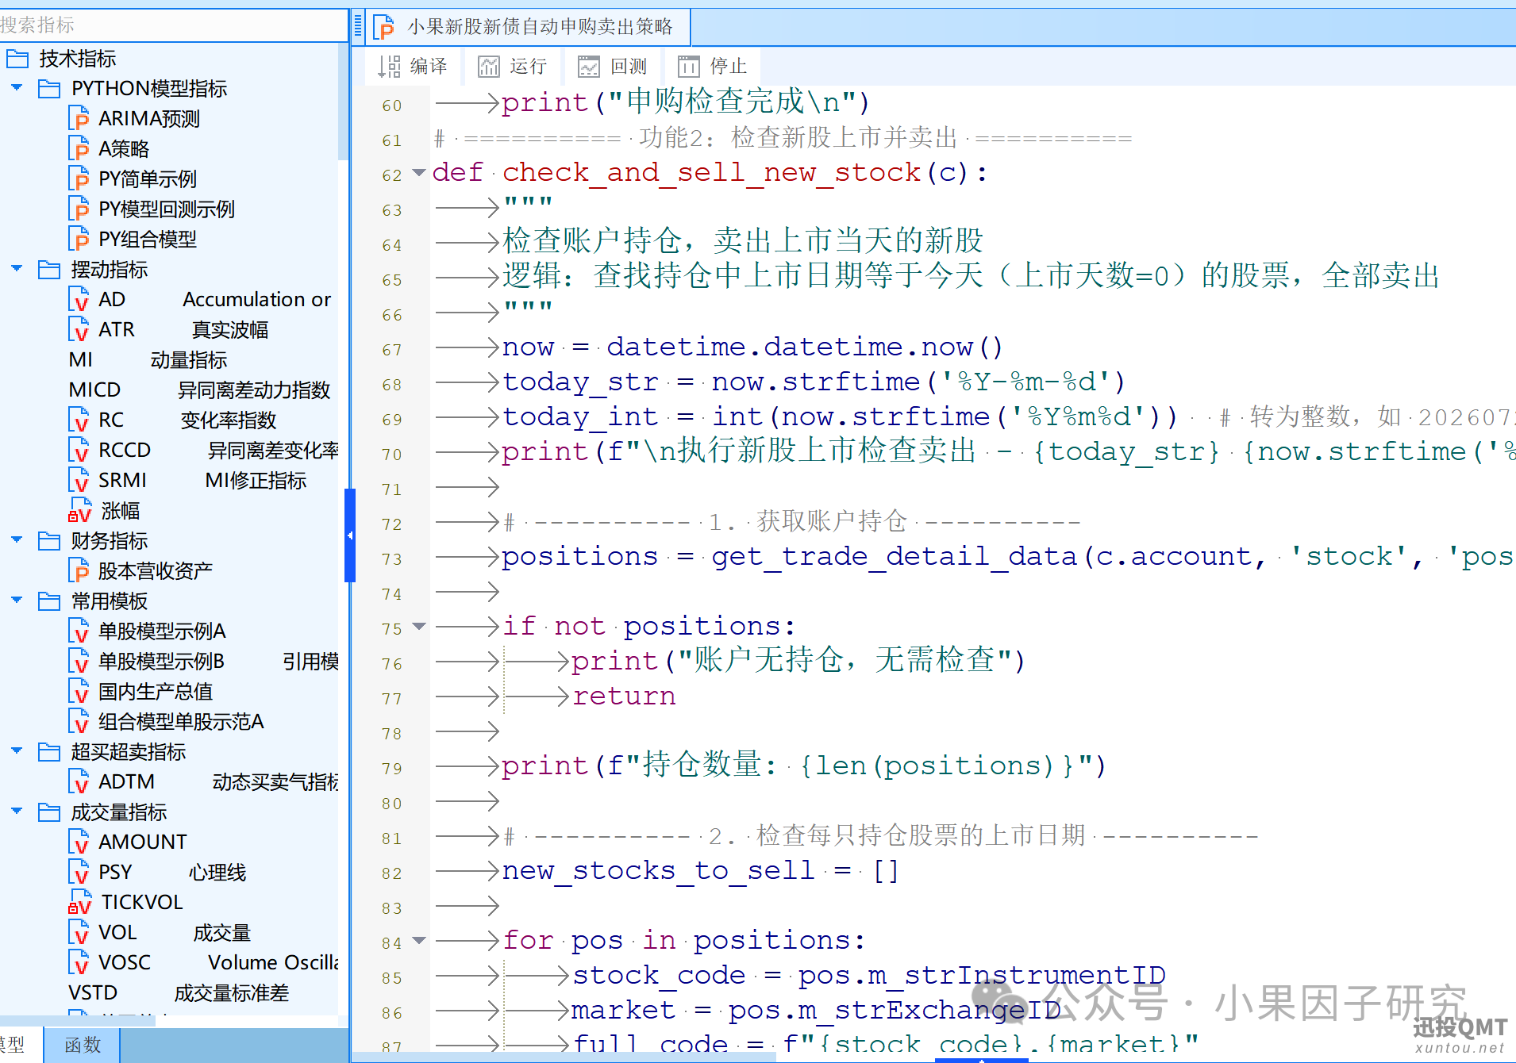The width and height of the screenshot is (1516, 1063).
Task: Collapse the 摆动指标 tree folder
Action: (17, 269)
